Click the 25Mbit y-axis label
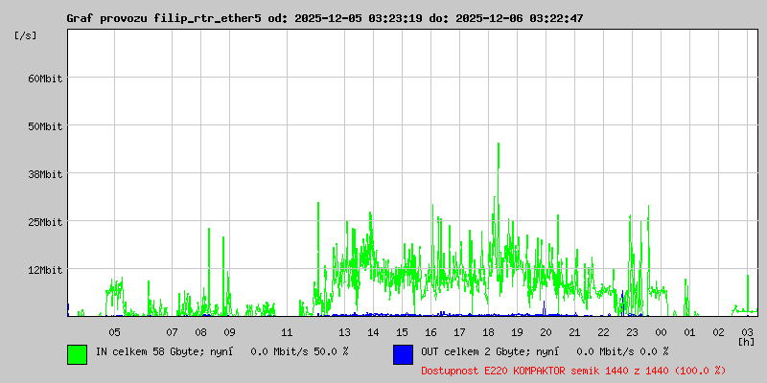Image resolution: width=767 pixels, height=383 pixels. (45, 221)
